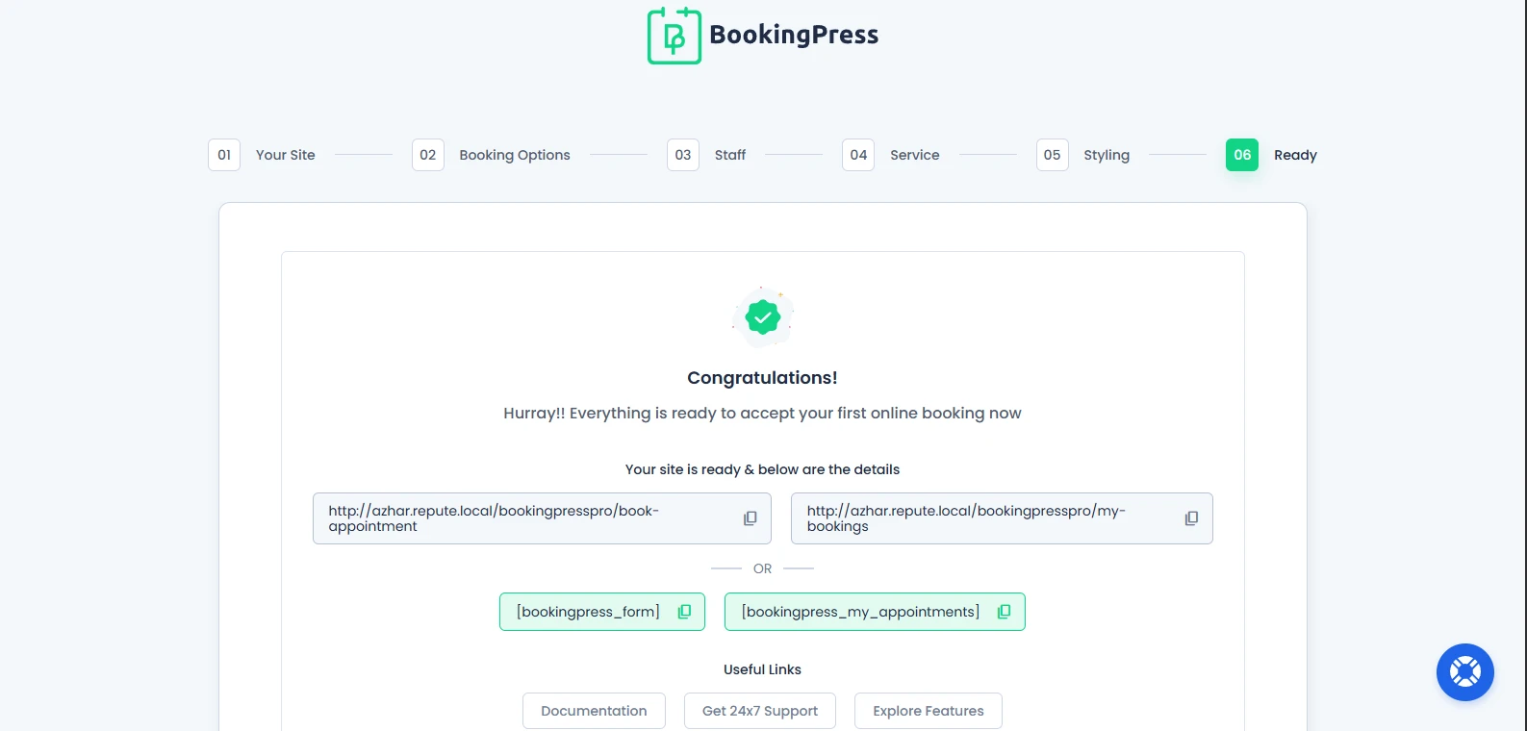This screenshot has width=1527, height=731.
Task: Select the [bookingpress_form] shortcode text
Action: pyautogui.click(x=588, y=612)
